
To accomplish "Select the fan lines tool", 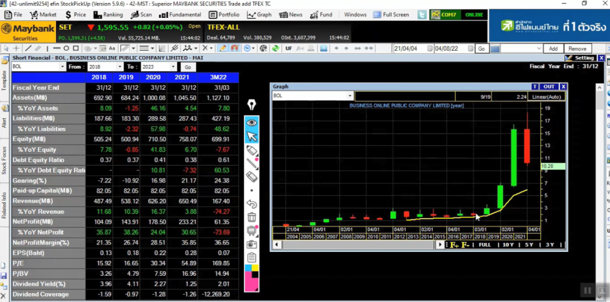I will point(162,48).
